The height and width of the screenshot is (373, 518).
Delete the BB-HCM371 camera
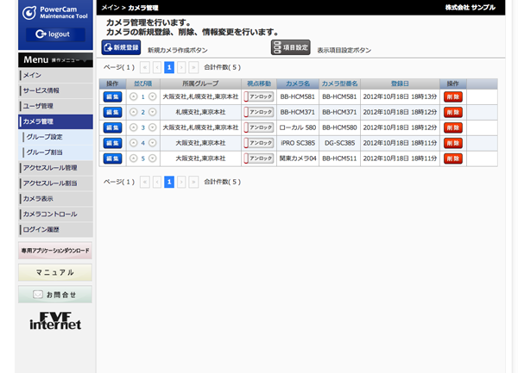(452, 113)
